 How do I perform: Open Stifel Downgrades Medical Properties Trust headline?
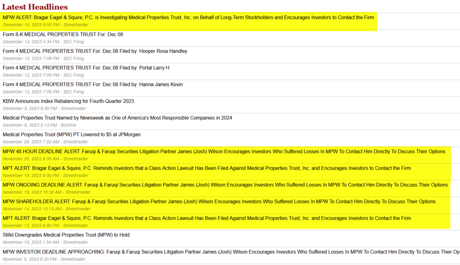[66, 235]
